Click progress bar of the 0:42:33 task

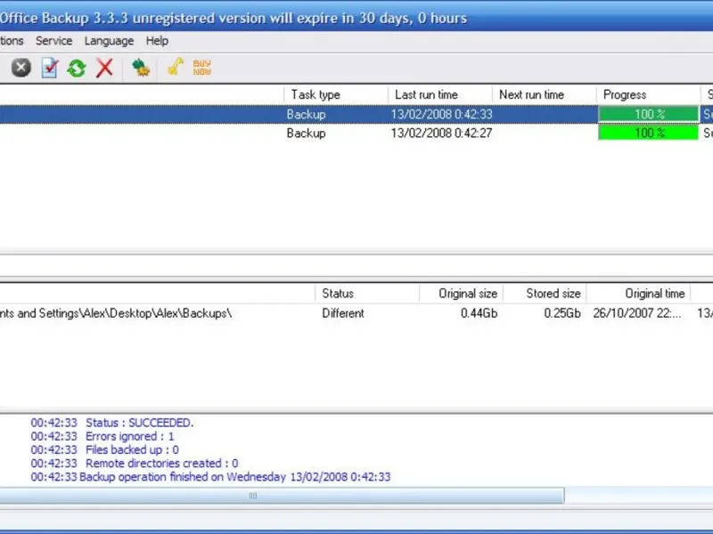[649, 114]
